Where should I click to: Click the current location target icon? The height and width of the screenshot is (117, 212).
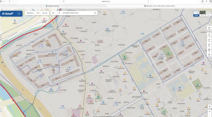click(x=210, y=106)
